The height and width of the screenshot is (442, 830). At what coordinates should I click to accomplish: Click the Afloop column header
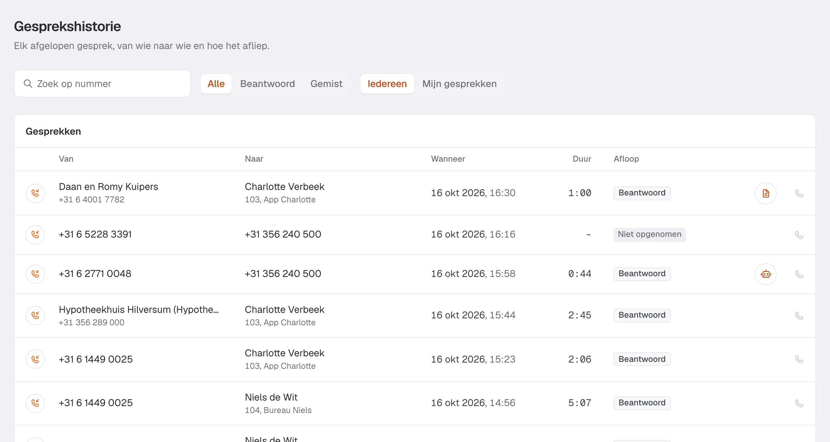[626, 159]
